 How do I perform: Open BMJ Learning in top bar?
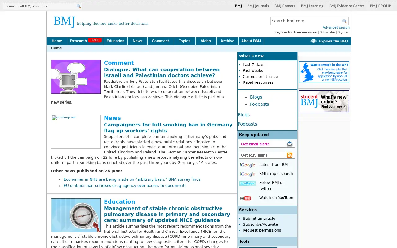pos(312,6)
